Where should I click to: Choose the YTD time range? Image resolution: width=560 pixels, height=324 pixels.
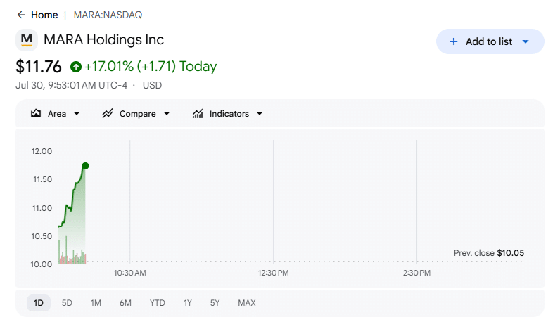tap(157, 303)
